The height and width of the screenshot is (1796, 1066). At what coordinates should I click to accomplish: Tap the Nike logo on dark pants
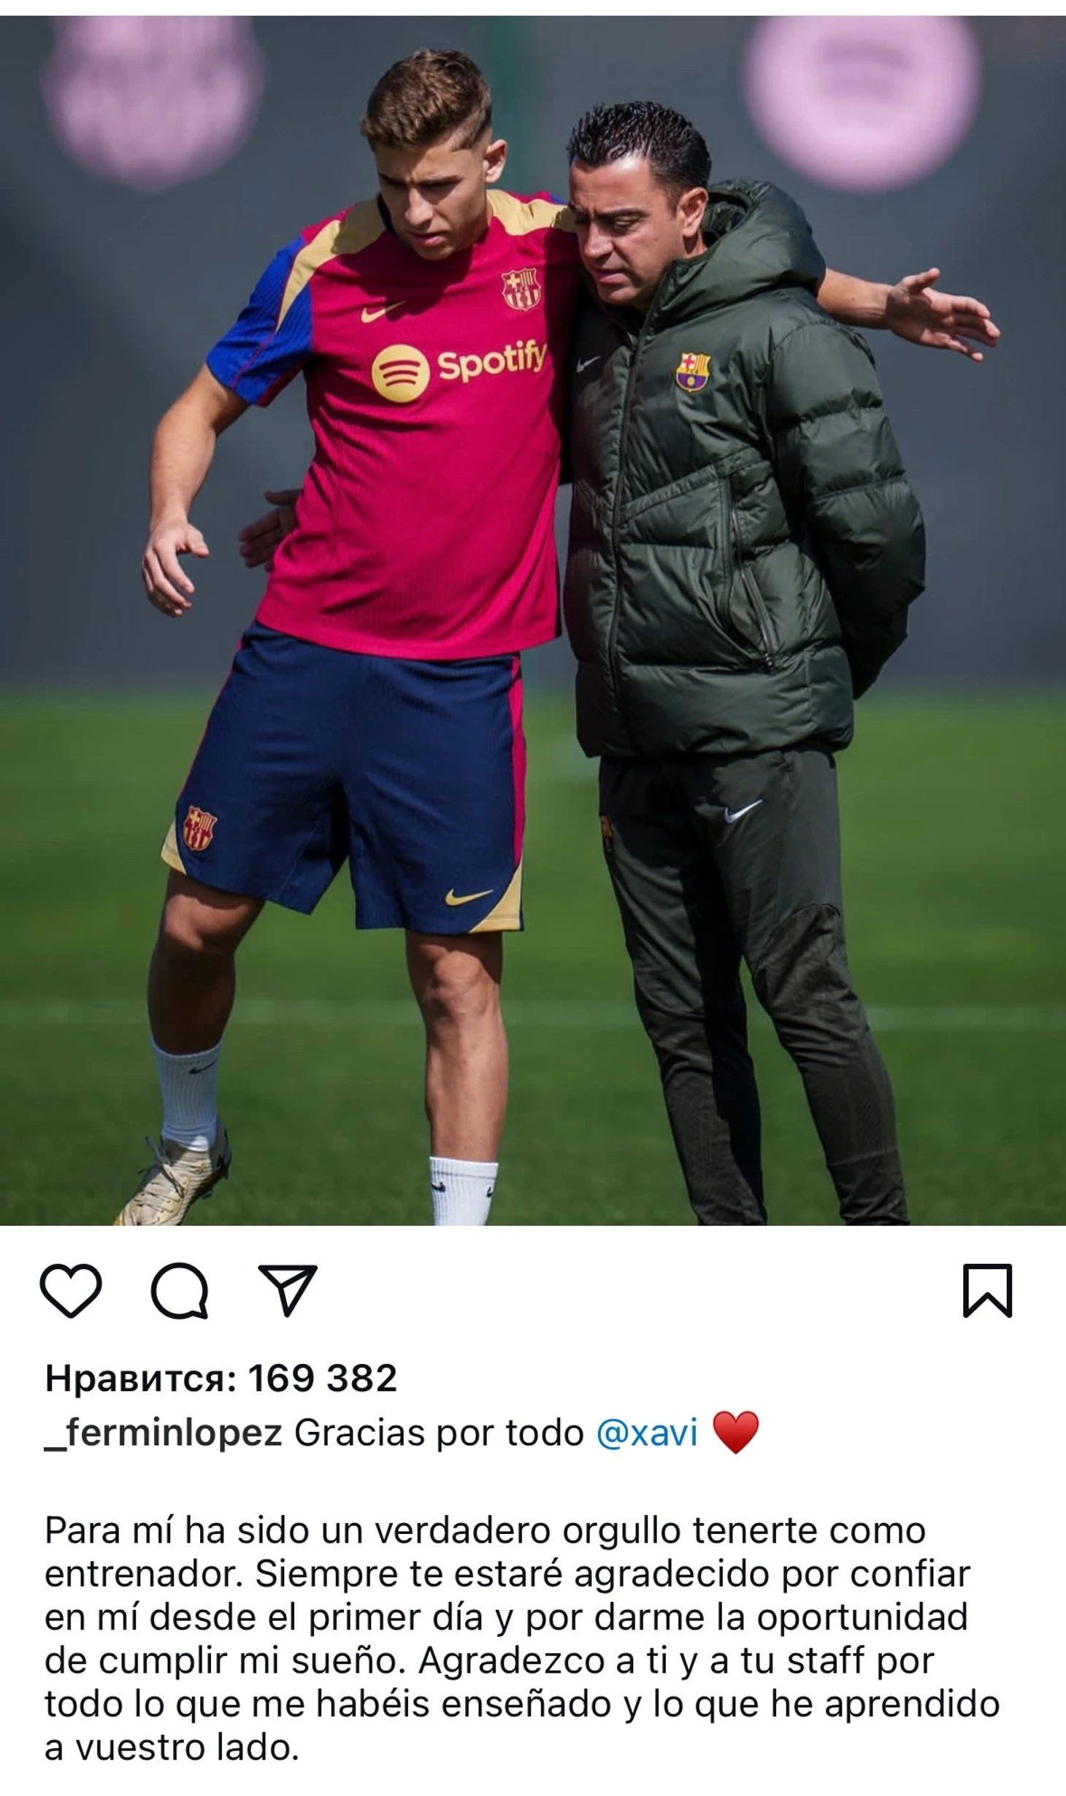743,811
